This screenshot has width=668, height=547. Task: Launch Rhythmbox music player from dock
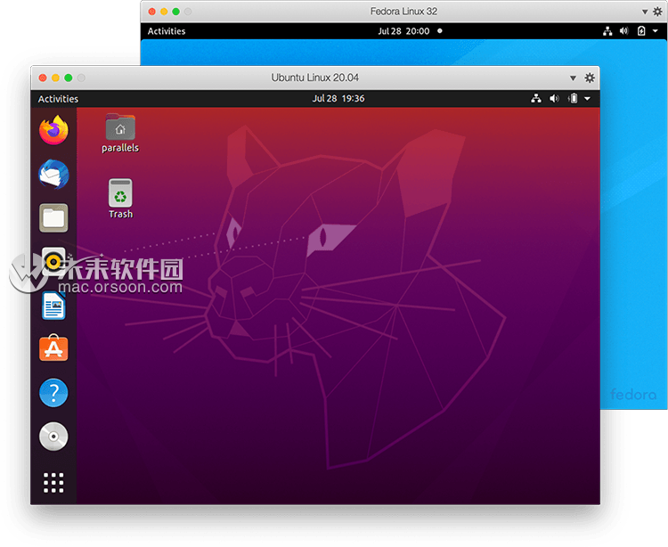tap(53, 261)
